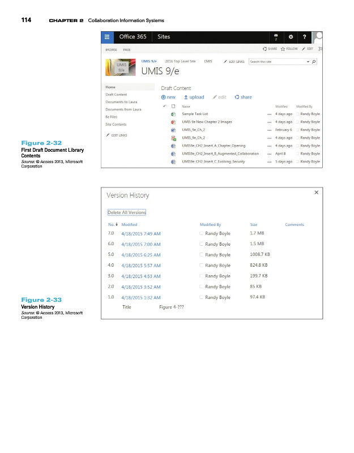Click the Delete All Versions link

[x=127, y=212]
